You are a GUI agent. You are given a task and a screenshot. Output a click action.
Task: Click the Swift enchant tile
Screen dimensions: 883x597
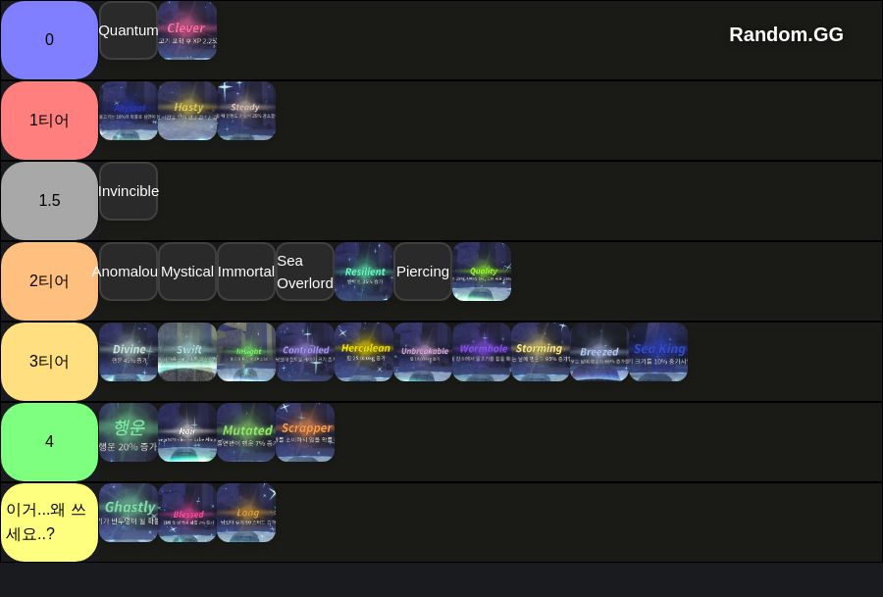pyautogui.click(x=187, y=352)
